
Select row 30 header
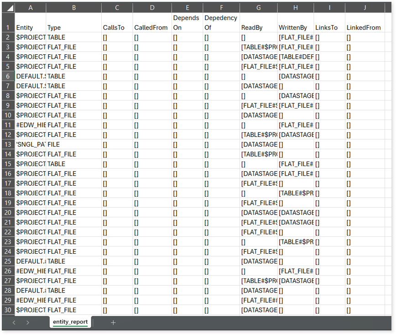click(8, 310)
